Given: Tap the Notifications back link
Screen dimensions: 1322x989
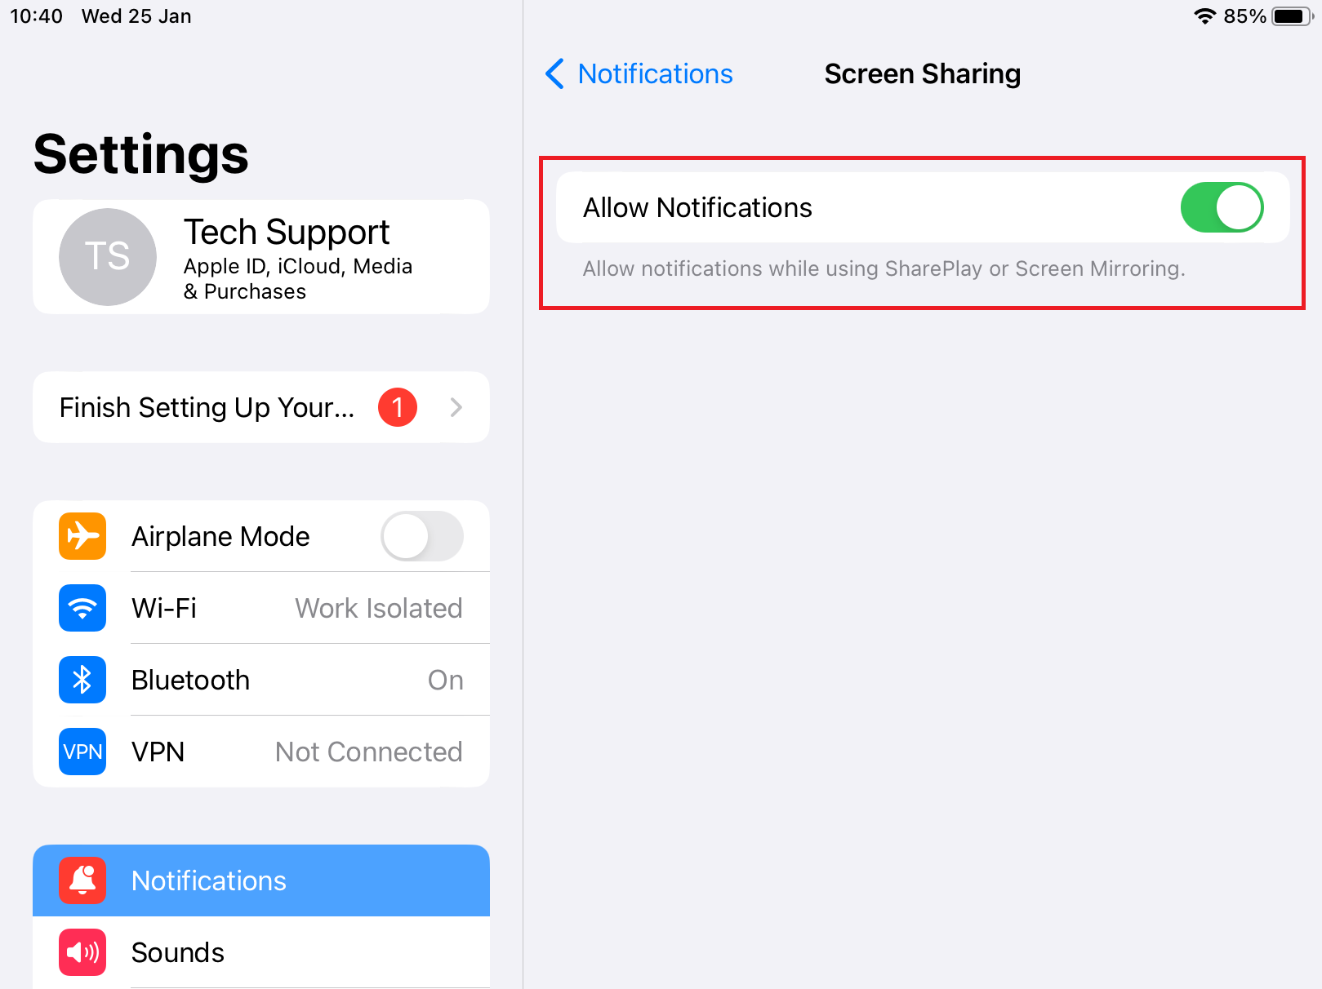Looking at the screenshot, I should coord(655,73).
